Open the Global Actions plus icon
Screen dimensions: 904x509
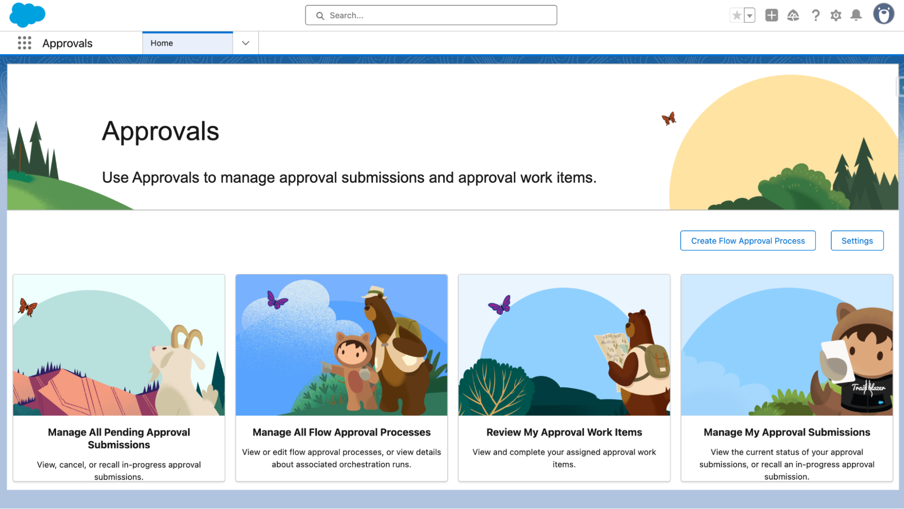[x=771, y=15]
